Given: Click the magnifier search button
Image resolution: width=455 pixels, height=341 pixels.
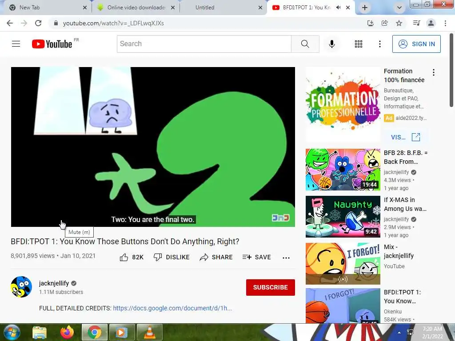Looking at the screenshot, I should tap(305, 44).
